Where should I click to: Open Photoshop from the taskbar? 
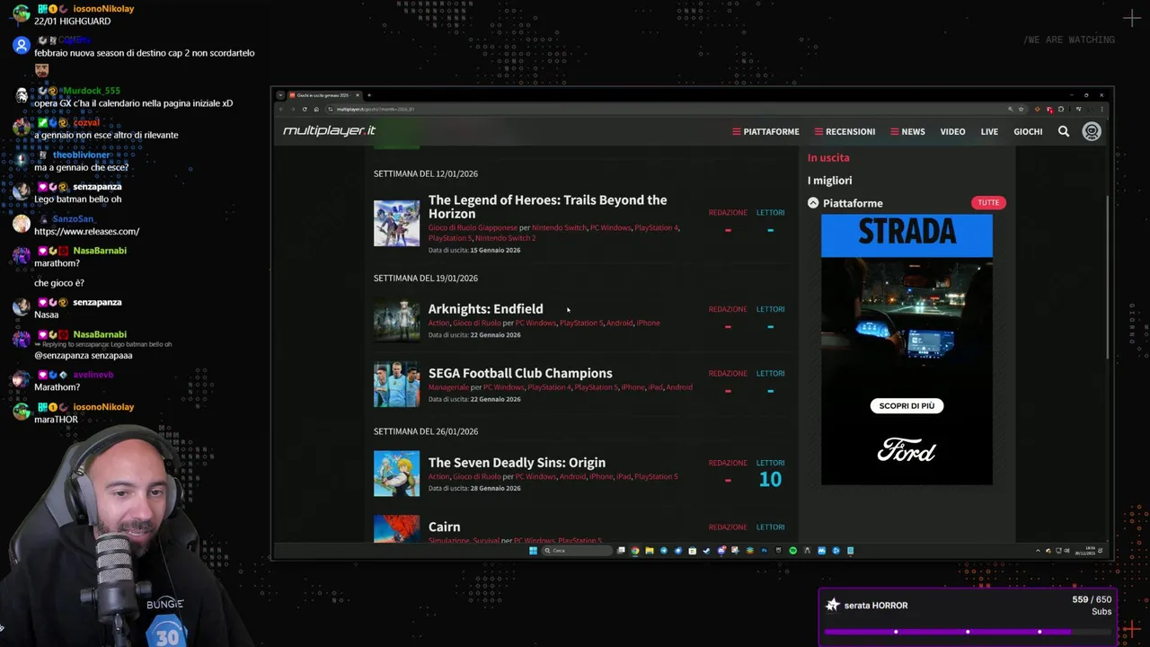[764, 551]
